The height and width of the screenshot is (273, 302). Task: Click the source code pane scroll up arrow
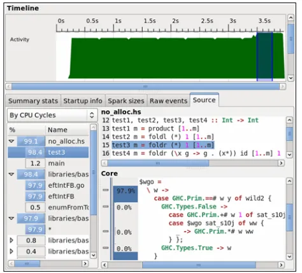click(289, 120)
